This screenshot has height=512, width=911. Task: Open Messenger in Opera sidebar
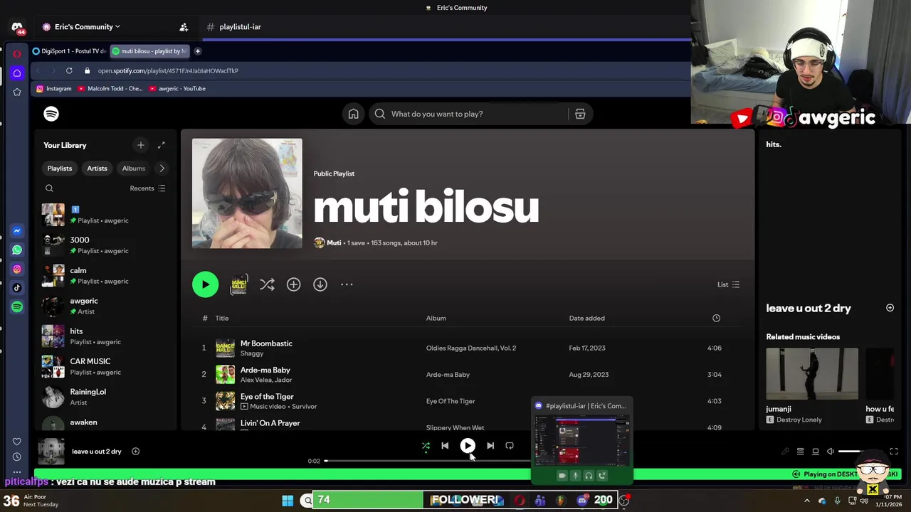coord(17,231)
